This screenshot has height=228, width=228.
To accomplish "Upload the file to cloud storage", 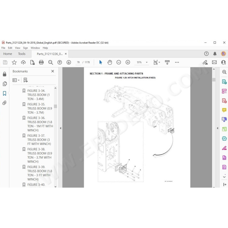I will (x=23, y=63).
